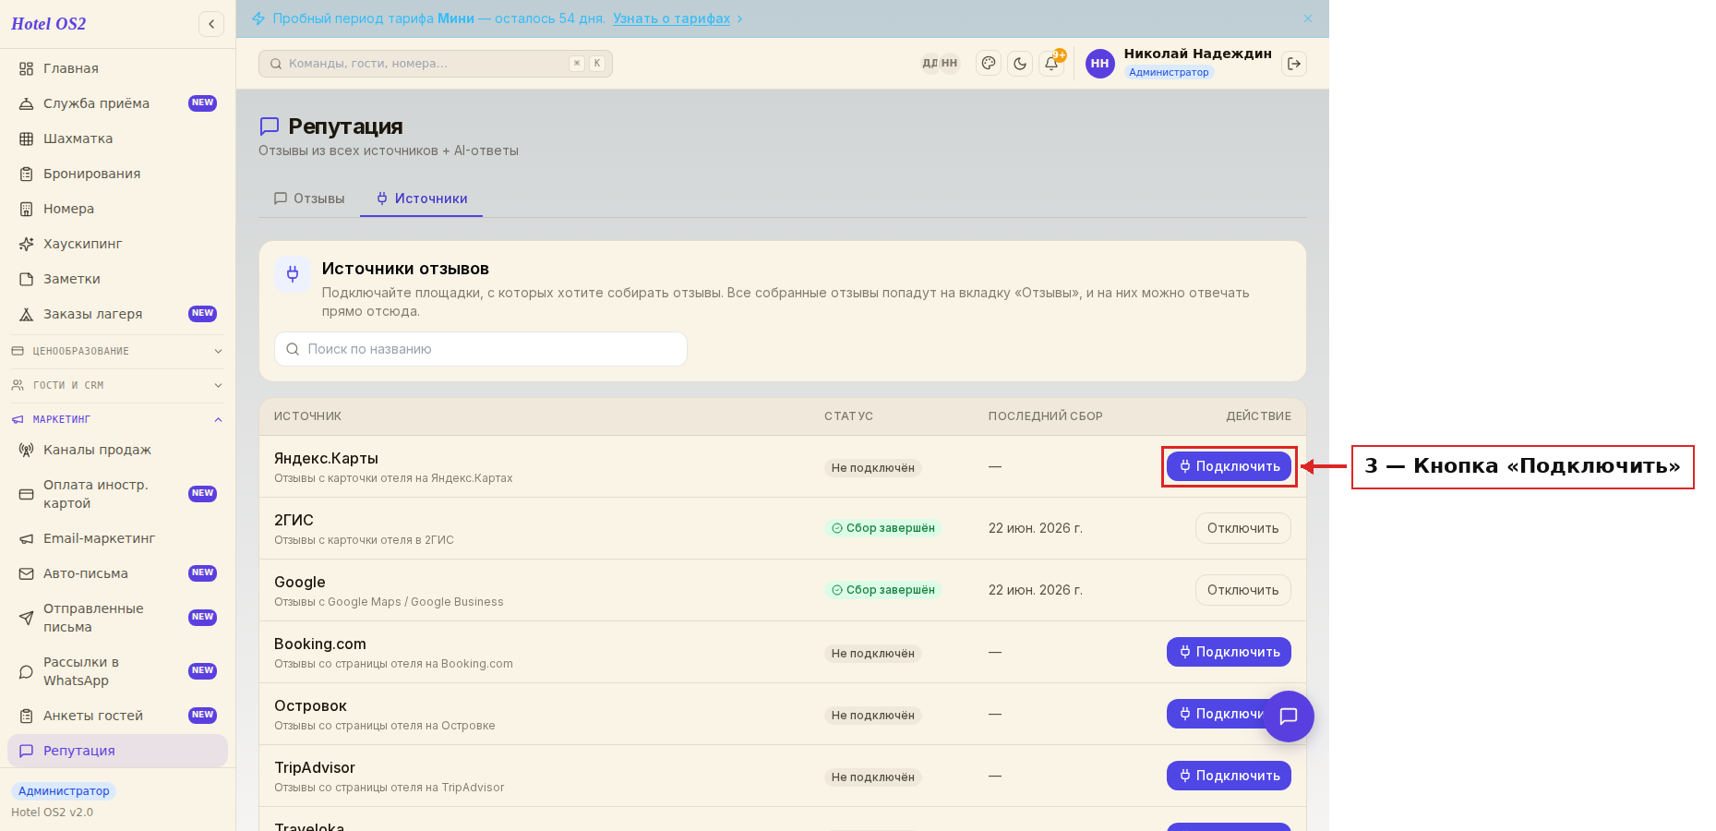This screenshot has width=1716, height=831.
Task: Open the Узнать о тарифах link
Action: [x=671, y=18]
